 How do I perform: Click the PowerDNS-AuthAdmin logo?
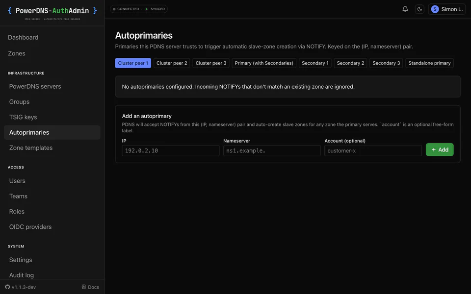(52, 13)
